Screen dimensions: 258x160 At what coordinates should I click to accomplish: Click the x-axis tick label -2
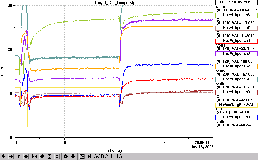pyautogui.click(x=164, y=143)
